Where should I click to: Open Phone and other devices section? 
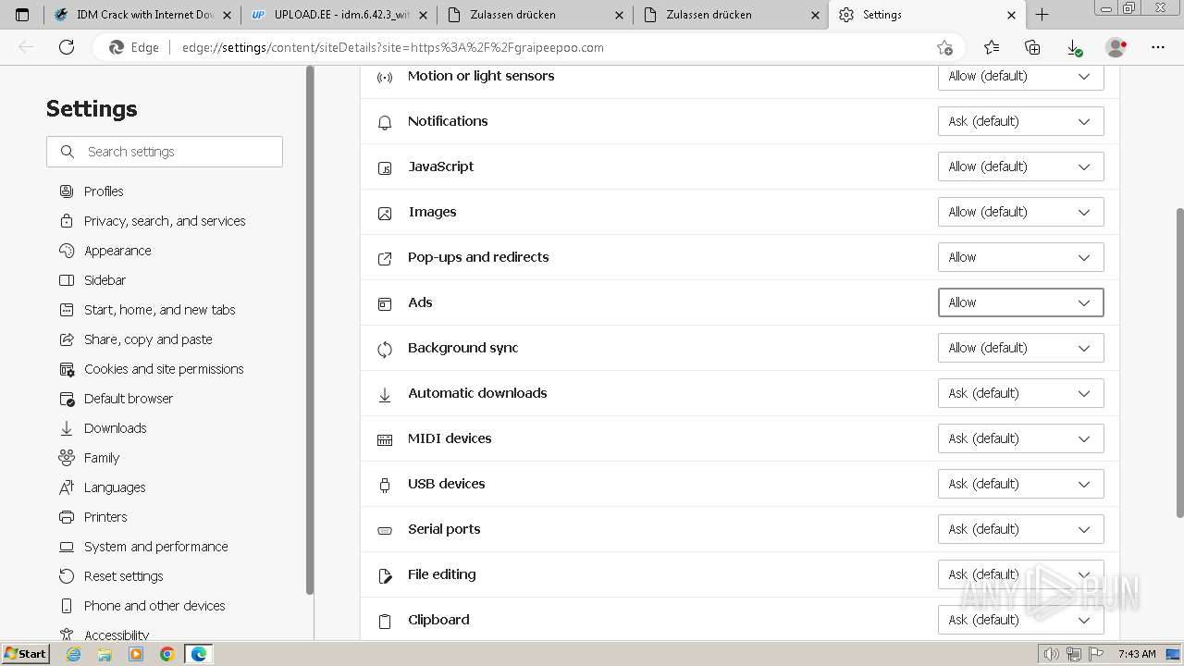154,606
